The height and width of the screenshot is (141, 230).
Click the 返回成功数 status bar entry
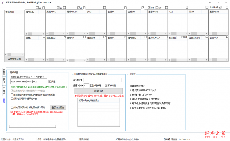85,139
